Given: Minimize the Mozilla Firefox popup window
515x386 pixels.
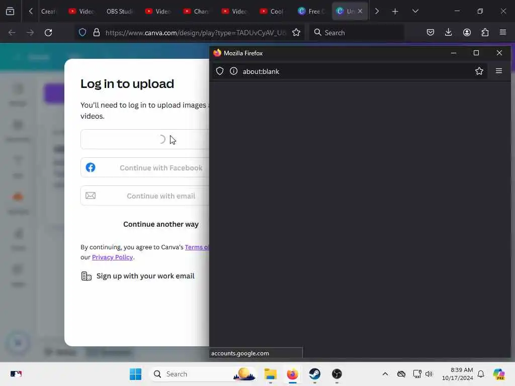Looking at the screenshot, I should pos(454,53).
